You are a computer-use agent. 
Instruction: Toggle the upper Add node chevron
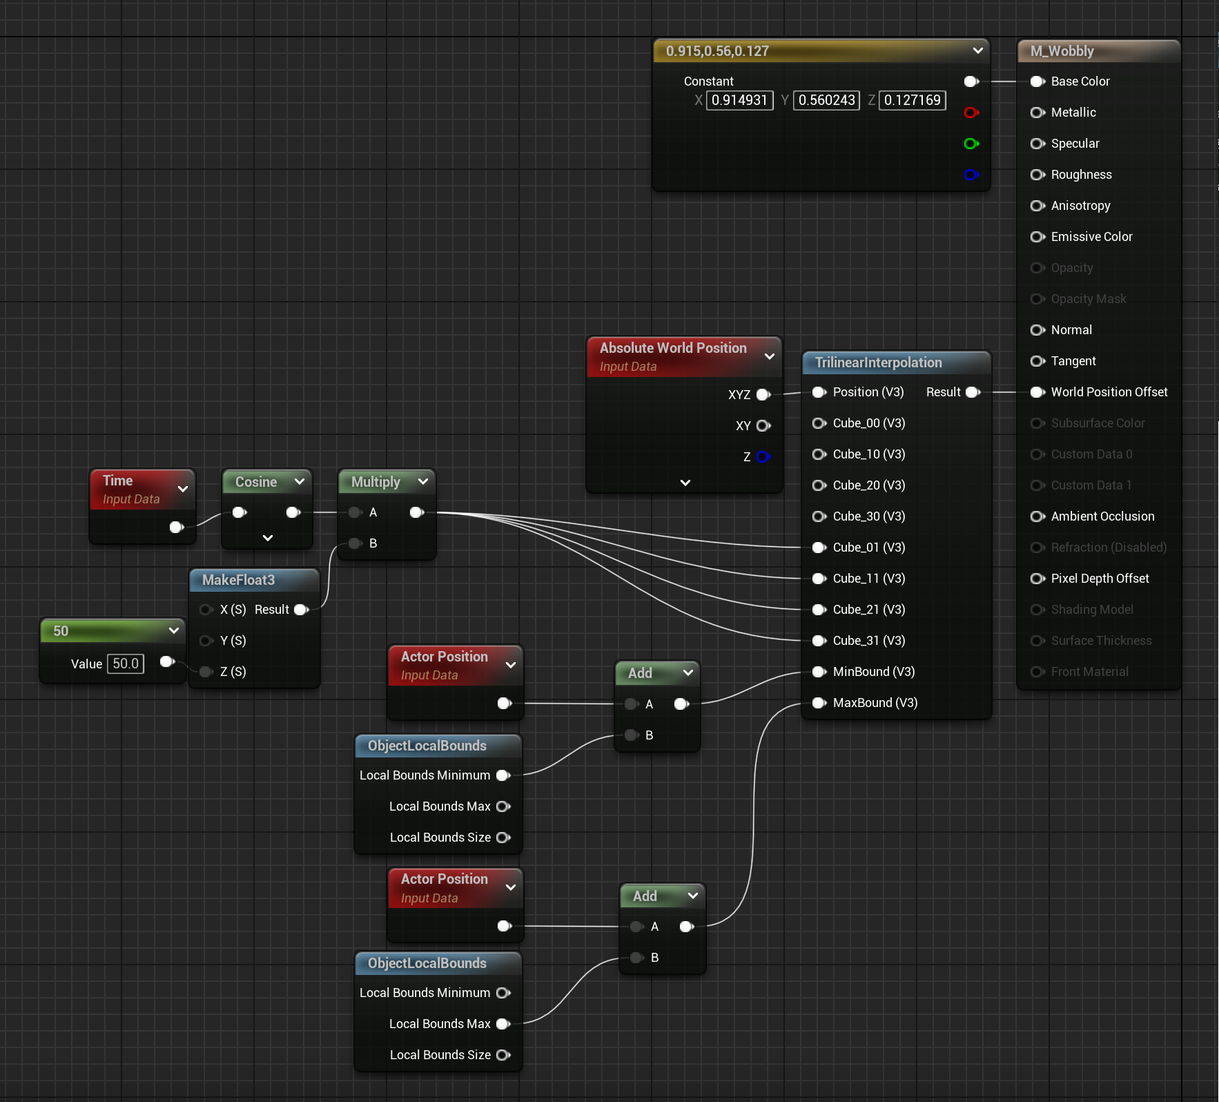tap(687, 673)
